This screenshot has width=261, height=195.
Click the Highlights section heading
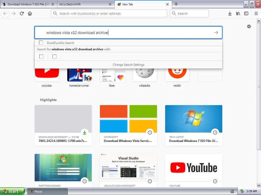pyautogui.click(x=48, y=100)
